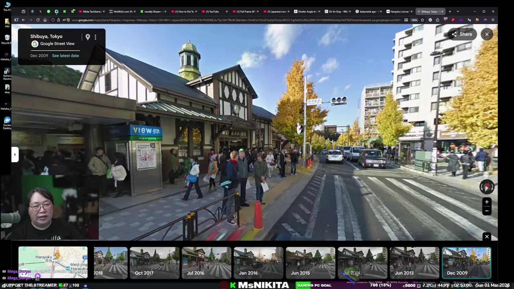Open the Harajuku mini map thumbnail
This screenshot has width=514, height=289.
point(53,263)
